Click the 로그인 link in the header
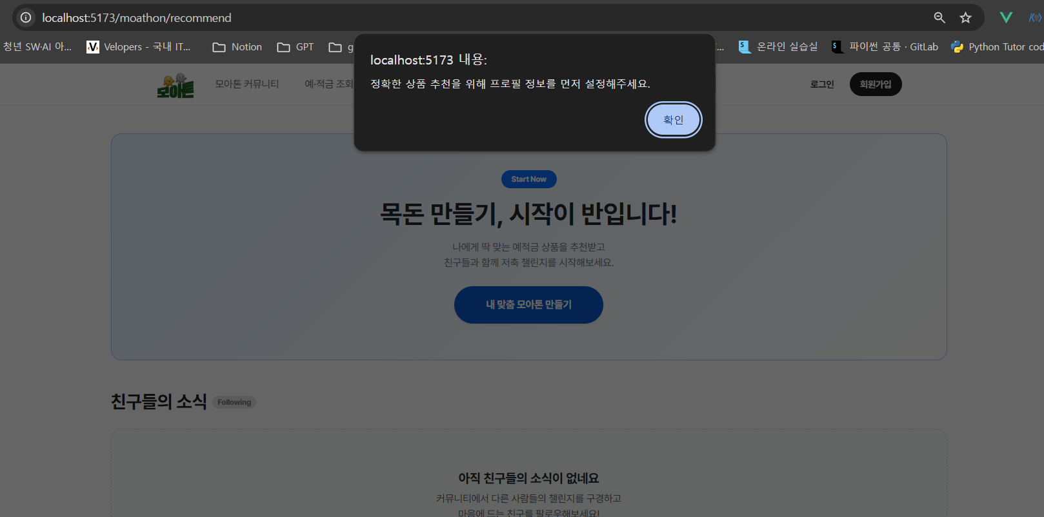Screen dimensions: 1044x517 click(822, 84)
